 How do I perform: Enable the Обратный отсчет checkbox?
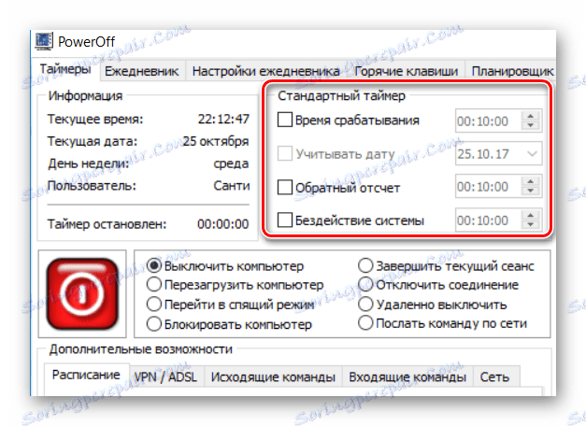tap(284, 187)
